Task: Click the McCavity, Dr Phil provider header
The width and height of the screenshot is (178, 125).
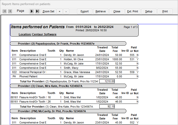Action: [x=68, y=111]
